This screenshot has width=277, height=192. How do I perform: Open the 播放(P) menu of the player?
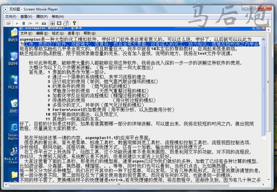click(42, 17)
